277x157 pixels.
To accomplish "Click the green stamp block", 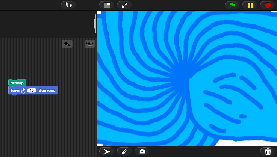I will pos(17,83).
